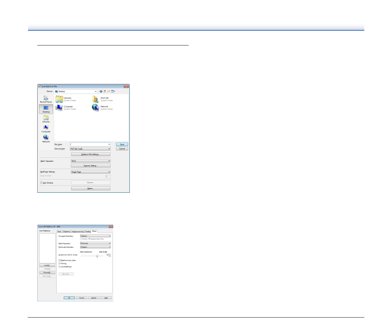Open the view menu icon in Save dialog
The height and width of the screenshot is (336, 392).
113,91
